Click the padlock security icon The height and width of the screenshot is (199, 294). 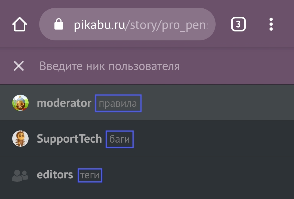(x=59, y=25)
